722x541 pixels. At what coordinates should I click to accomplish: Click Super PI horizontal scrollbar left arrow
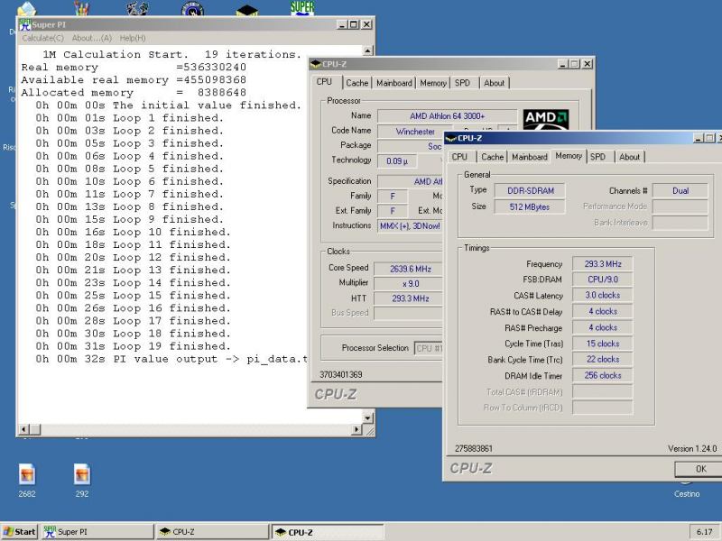tap(23, 430)
